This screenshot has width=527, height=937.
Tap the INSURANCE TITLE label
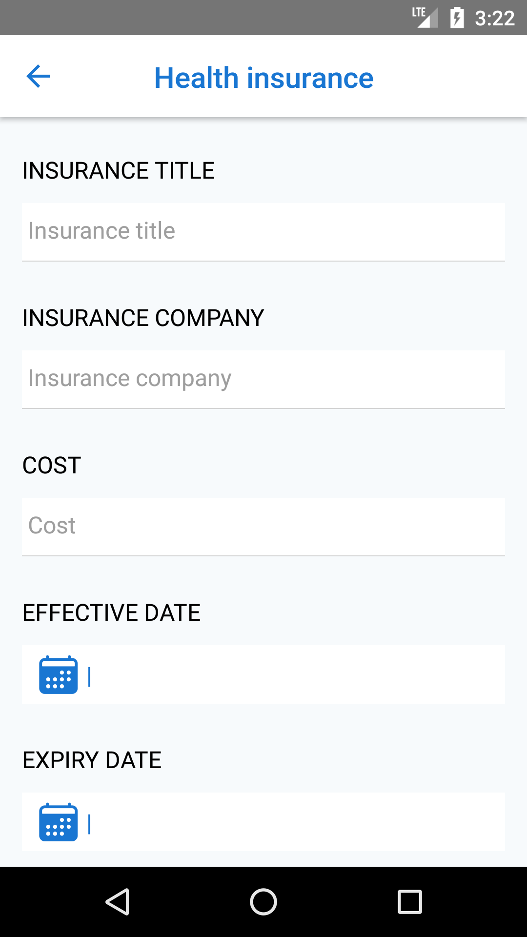pos(119,171)
